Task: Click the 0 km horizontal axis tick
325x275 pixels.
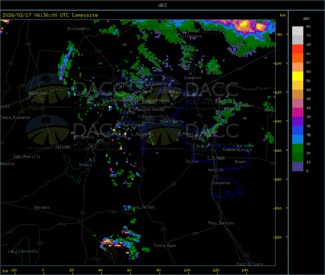Action: (43, 270)
